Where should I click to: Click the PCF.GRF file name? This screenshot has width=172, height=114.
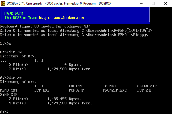click(x=76, y=90)
